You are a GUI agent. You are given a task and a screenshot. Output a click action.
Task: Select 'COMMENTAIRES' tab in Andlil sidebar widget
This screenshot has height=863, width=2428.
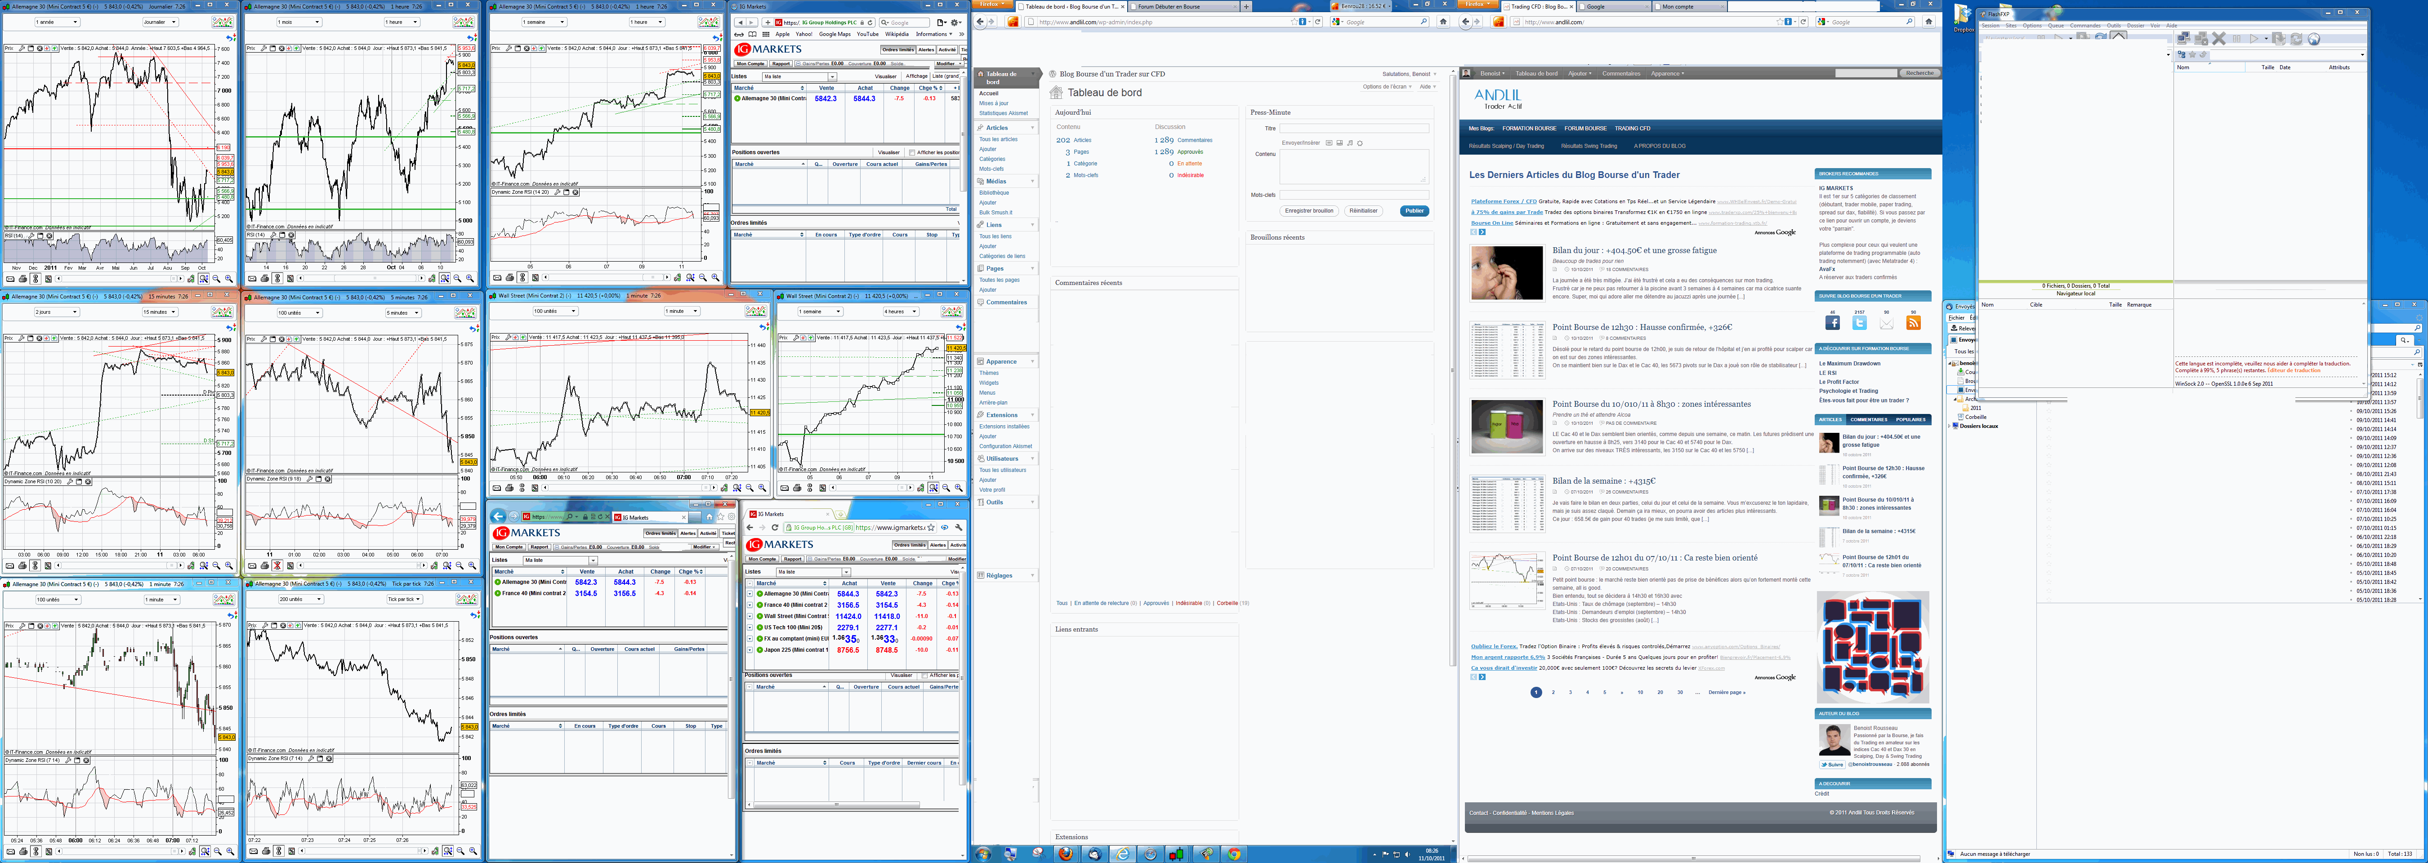pos(1869,419)
